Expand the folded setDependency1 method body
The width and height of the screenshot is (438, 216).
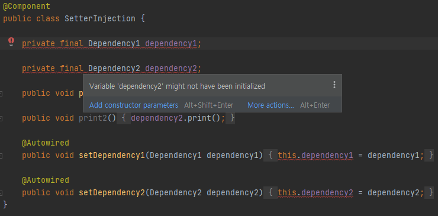point(270,155)
